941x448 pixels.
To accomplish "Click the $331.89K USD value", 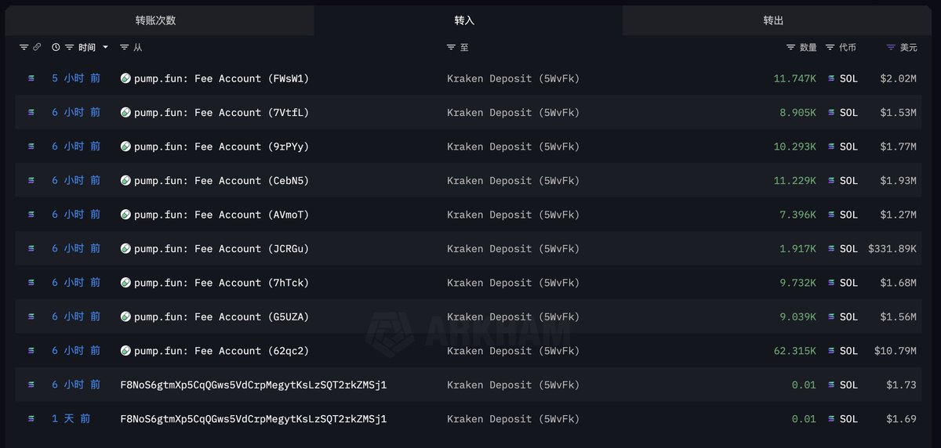I will coord(892,249).
